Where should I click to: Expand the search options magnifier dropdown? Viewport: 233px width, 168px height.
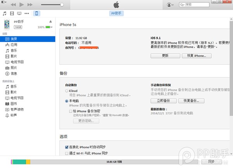coord(183,5)
